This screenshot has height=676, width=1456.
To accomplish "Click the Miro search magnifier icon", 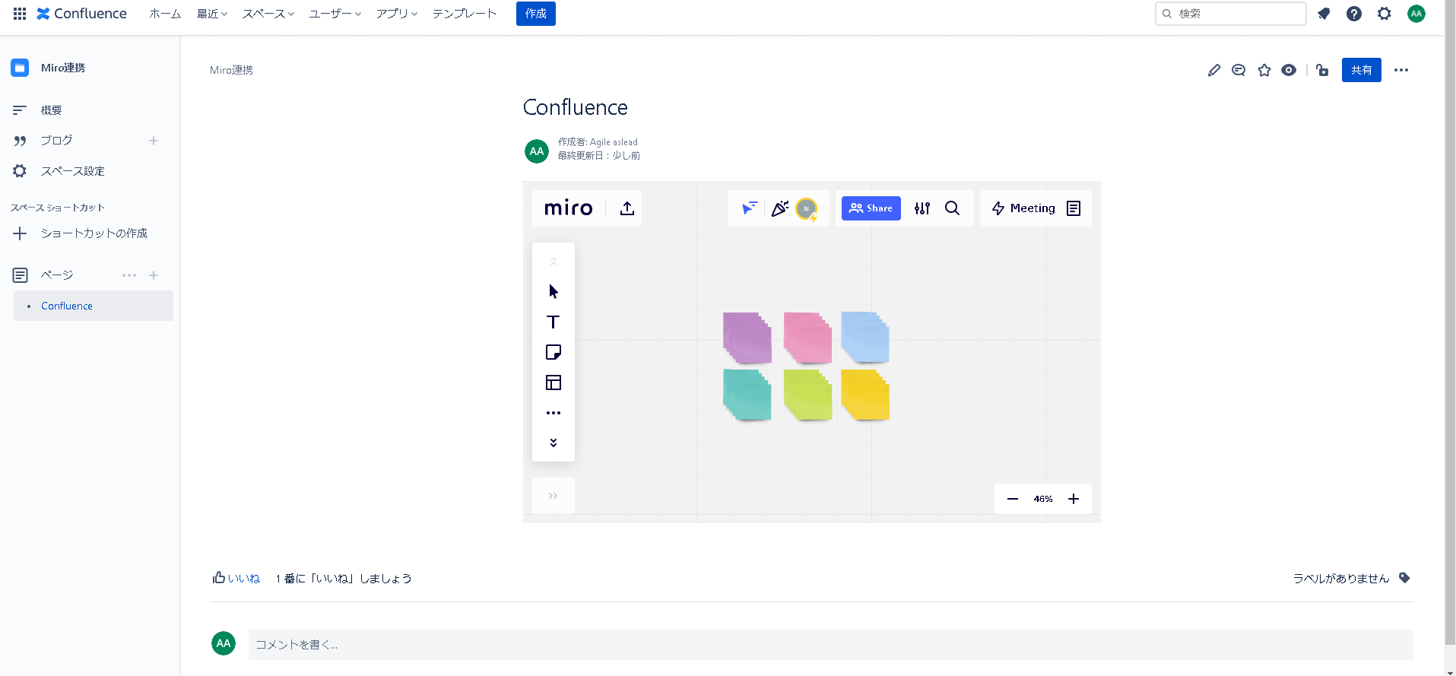I will [x=952, y=208].
